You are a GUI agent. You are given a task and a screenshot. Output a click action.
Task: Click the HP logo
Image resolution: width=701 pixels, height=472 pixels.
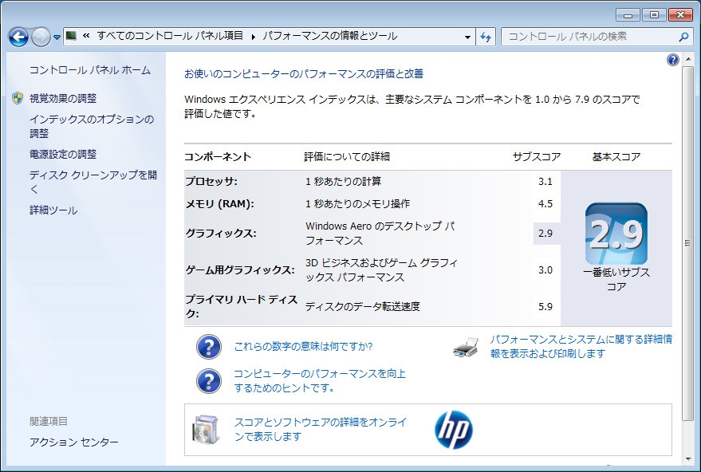[x=453, y=430]
